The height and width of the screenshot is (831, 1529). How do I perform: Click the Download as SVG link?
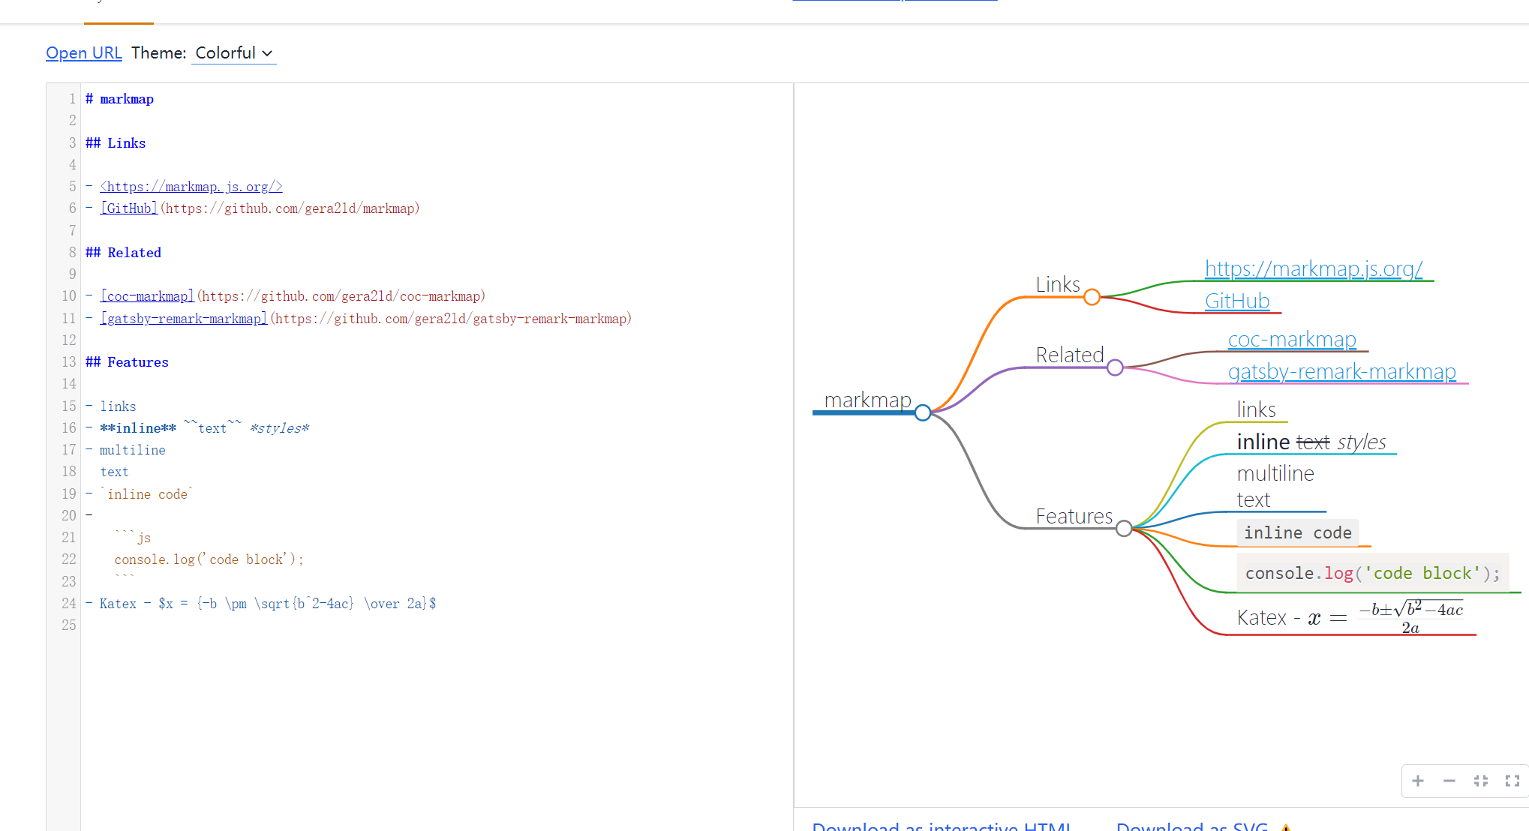pos(1191,826)
